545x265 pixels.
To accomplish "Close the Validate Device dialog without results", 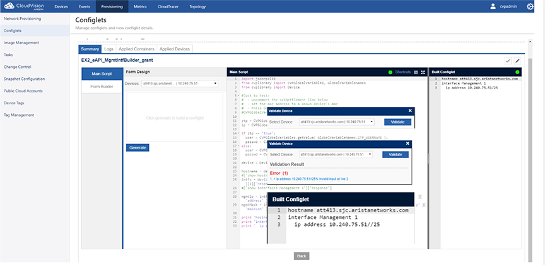I will tap(410, 111).
